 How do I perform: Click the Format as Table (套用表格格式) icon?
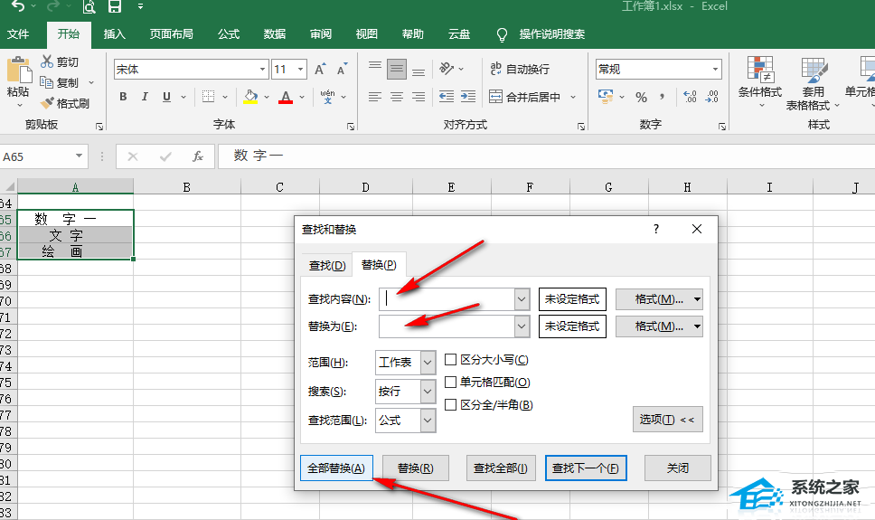tap(814, 70)
